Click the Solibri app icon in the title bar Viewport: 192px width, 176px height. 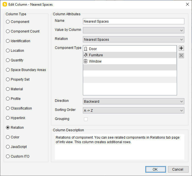(x=5, y=4)
